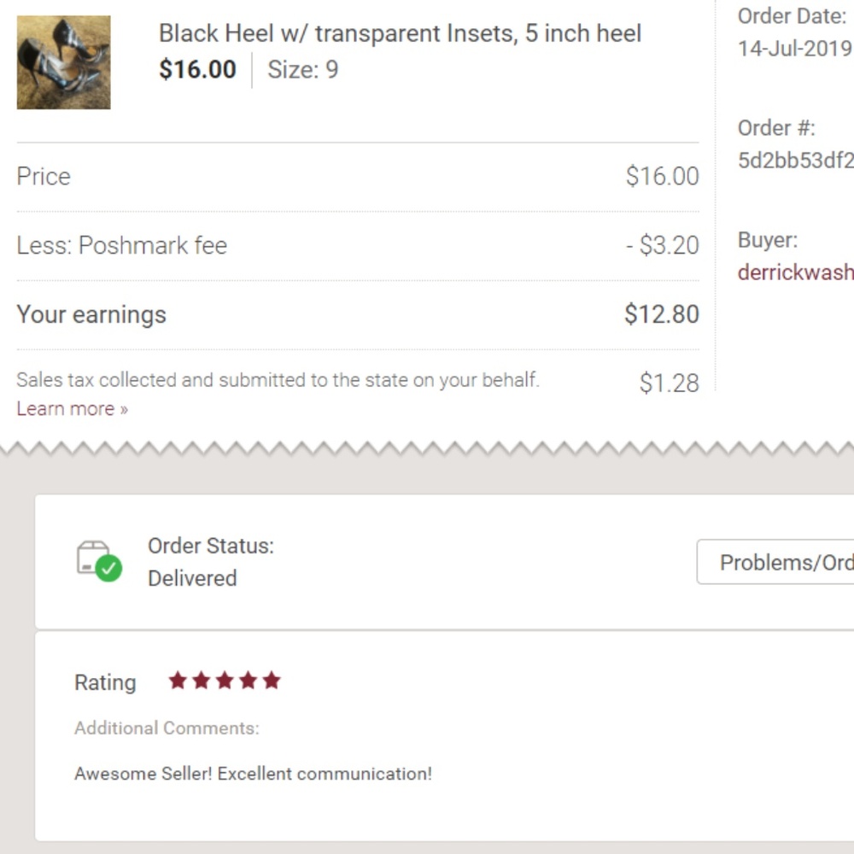Screen dimensions: 854x854
Task: Select the fourth rating star
Action: click(x=248, y=680)
